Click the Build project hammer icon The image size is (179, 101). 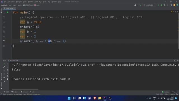pos(140,5)
